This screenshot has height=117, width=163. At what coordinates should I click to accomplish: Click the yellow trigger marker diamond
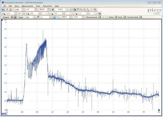coord(25,73)
